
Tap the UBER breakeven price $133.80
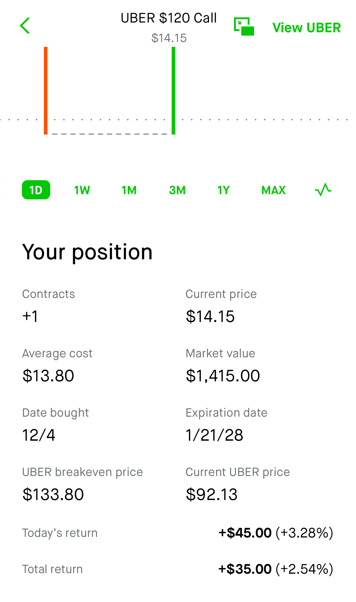pyautogui.click(x=53, y=494)
